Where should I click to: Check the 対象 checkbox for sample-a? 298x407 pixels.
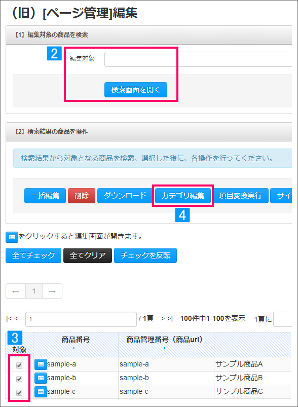click(x=19, y=365)
